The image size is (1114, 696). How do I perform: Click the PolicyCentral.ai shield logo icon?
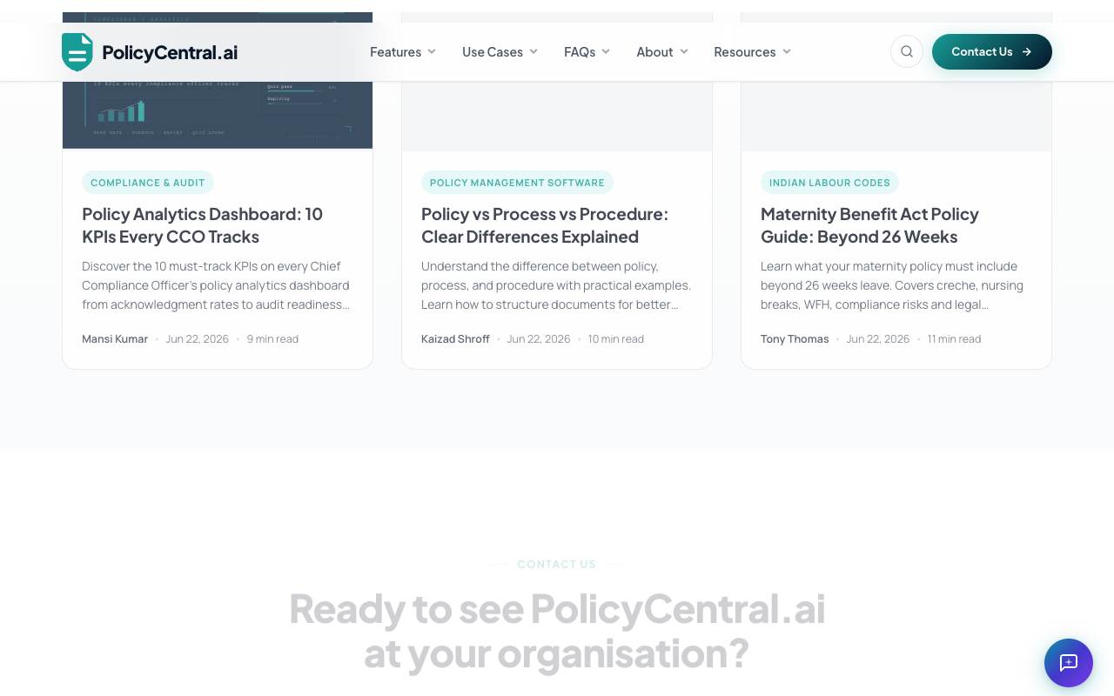(77, 52)
